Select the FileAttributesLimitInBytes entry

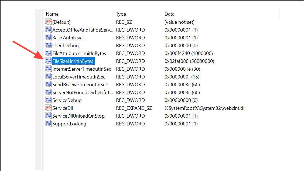coord(79,53)
